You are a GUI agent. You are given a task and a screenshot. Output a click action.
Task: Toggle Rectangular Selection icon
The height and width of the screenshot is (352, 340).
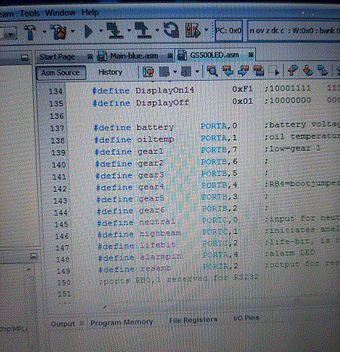coord(274,71)
